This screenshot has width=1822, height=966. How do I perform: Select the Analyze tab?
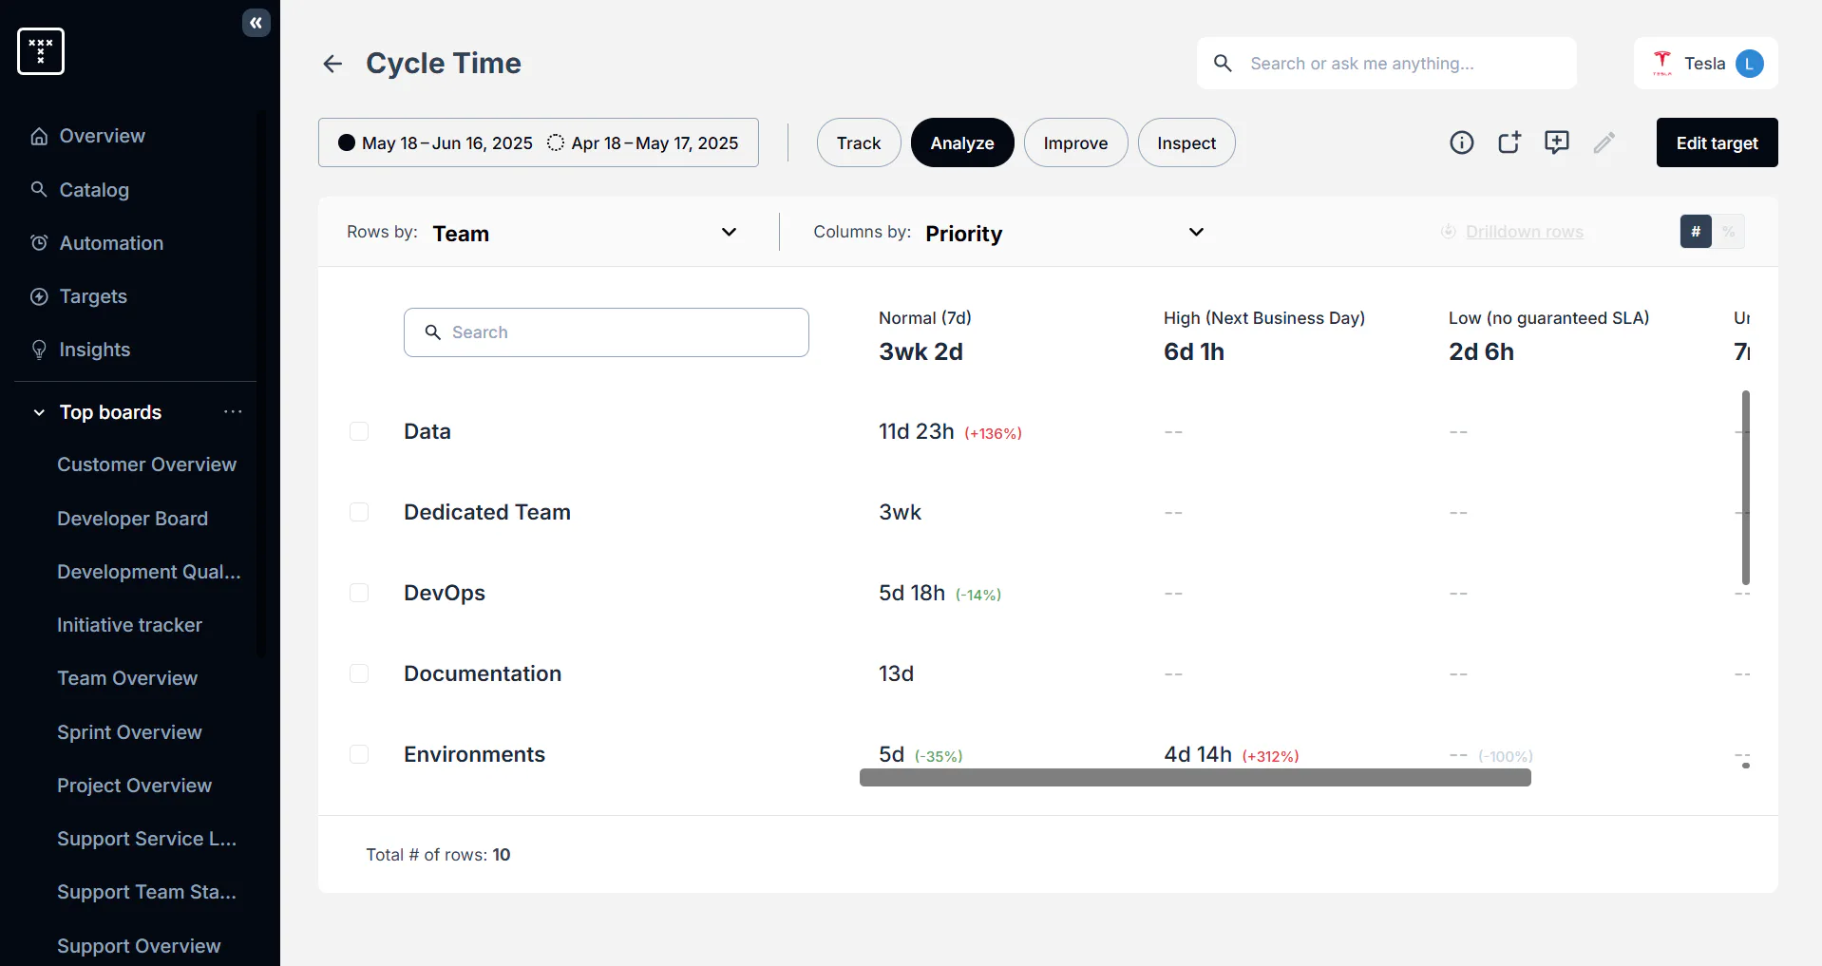click(962, 142)
